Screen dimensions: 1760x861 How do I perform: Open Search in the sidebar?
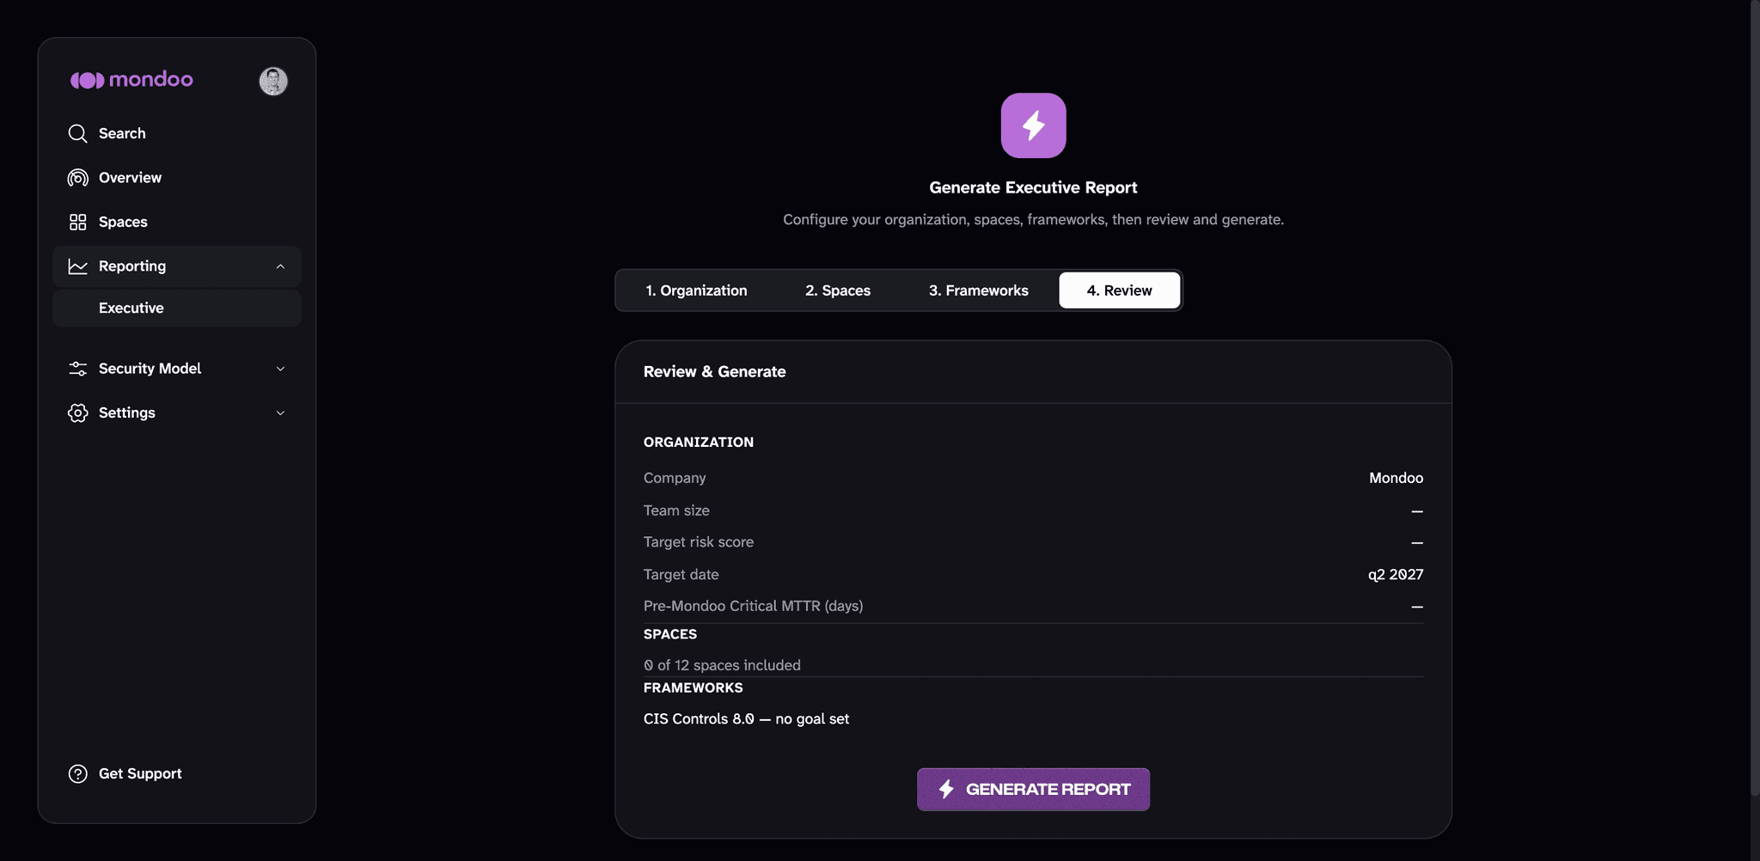(176, 133)
